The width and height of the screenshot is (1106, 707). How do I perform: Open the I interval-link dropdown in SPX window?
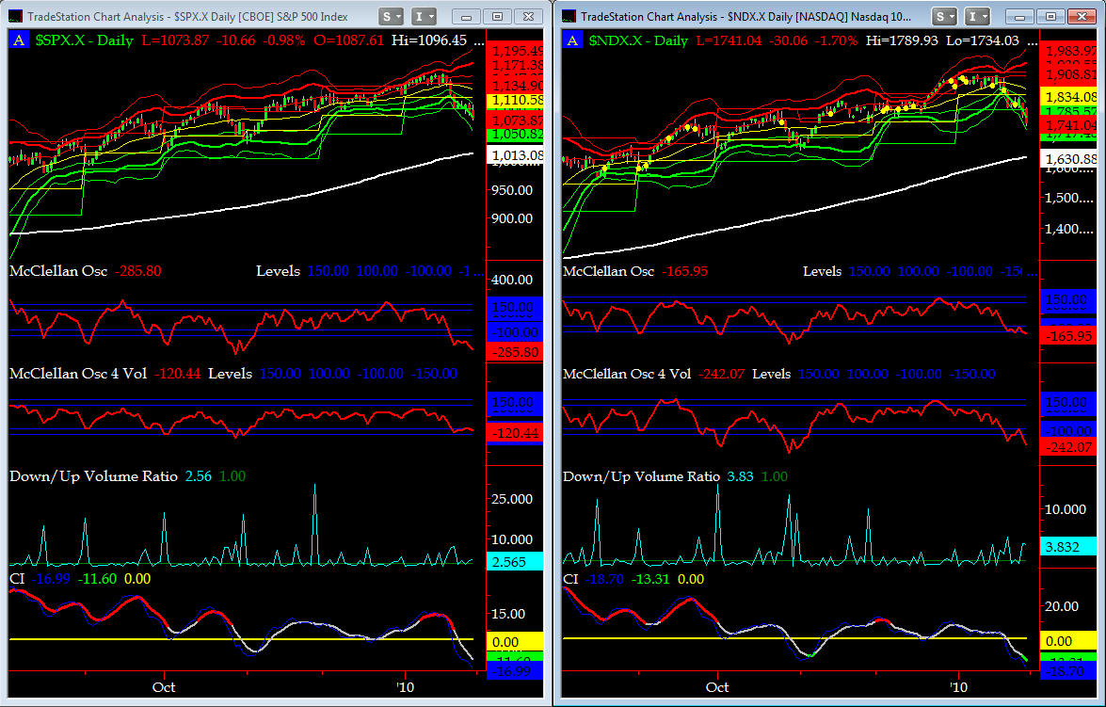coord(424,16)
